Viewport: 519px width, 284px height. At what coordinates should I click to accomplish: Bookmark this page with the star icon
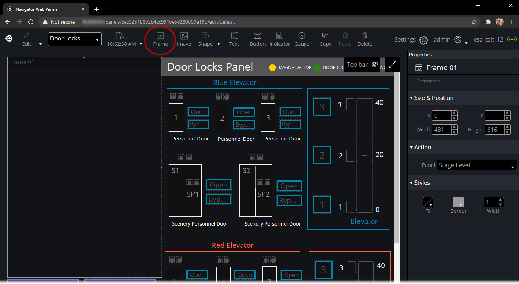coord(474,22)
